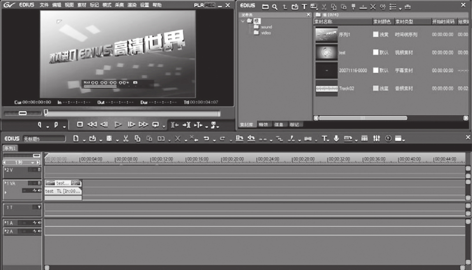Start playback with the Play button
Screen dimensions: 472x270
pyautogui.click(x=118, y=124)
